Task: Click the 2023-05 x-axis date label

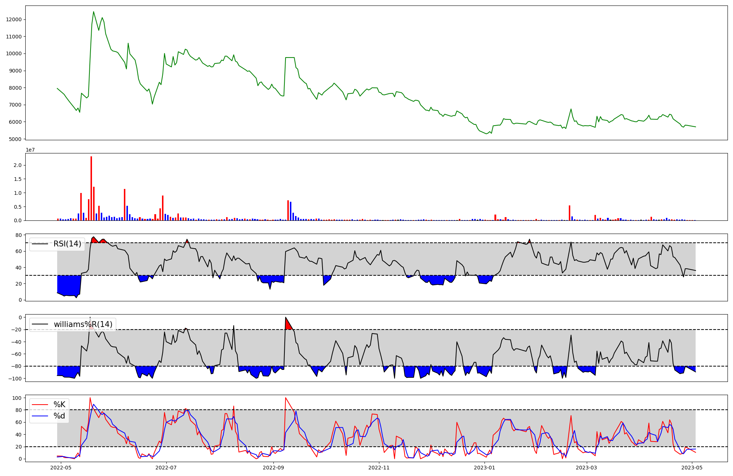Action: point(692,468)
